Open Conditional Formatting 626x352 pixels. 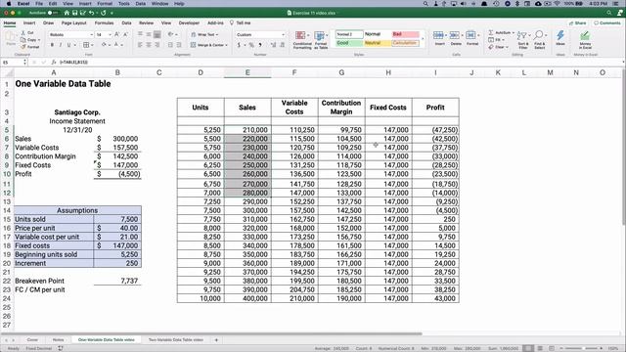[x=302, y=40]
